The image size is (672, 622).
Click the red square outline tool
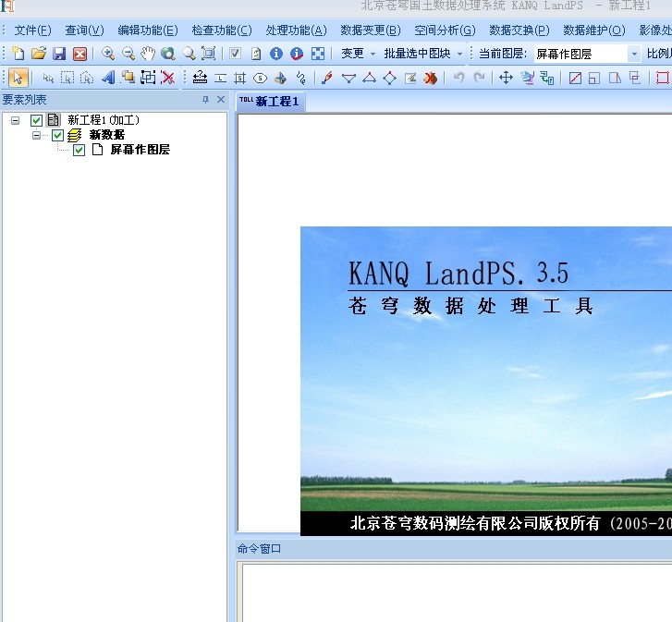[663, 78]
